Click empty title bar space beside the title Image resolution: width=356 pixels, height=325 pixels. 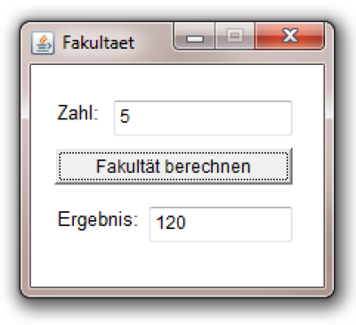point(153,42)
